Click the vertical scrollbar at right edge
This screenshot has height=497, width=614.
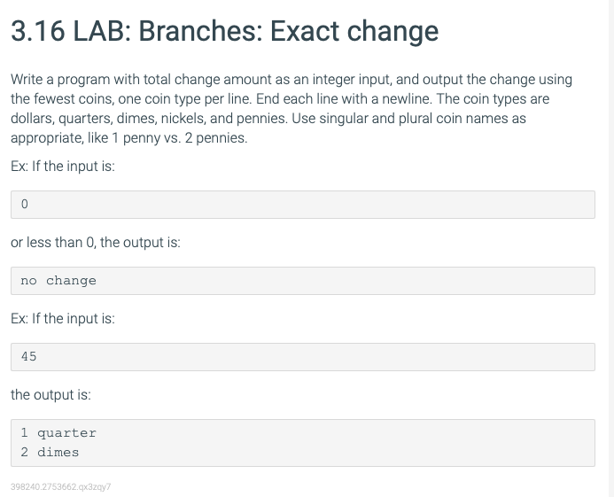(x=610, y=248)
